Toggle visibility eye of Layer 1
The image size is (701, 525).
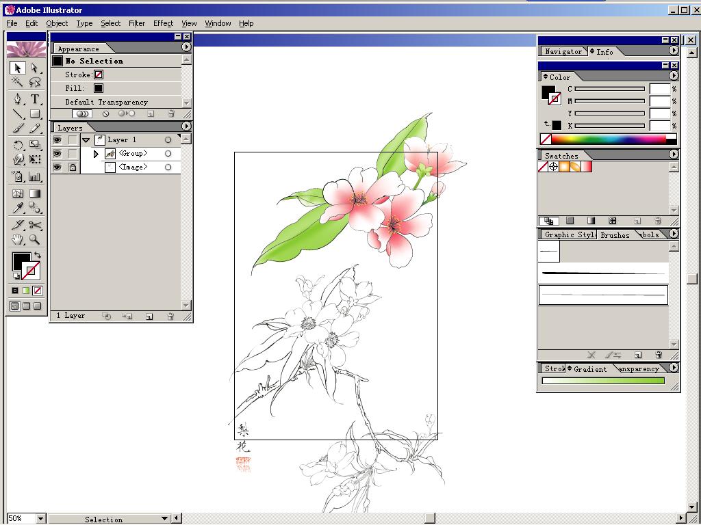(58, 140)
